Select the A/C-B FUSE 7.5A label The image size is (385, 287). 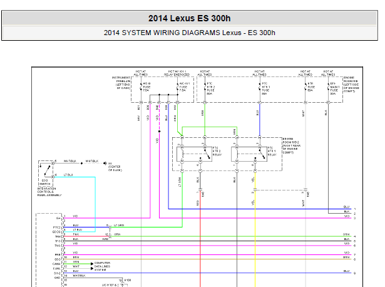click(146, 87)
